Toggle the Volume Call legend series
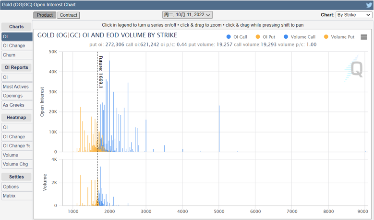The image size is (374, 220). (x=300, y=37)
